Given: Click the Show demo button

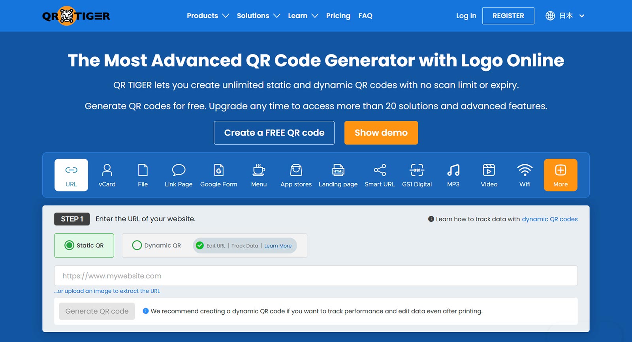Looking at the screenshot, I should 381,133.
